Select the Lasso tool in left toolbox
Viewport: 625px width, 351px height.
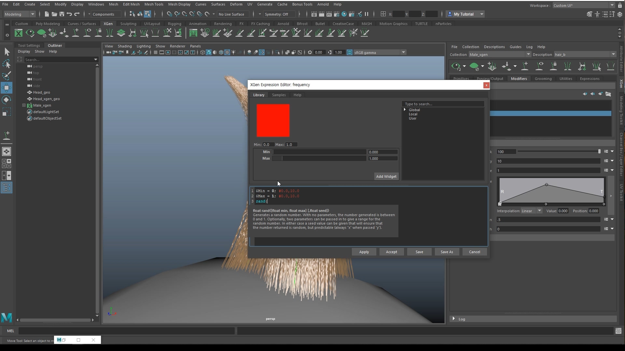coord(7,64)
